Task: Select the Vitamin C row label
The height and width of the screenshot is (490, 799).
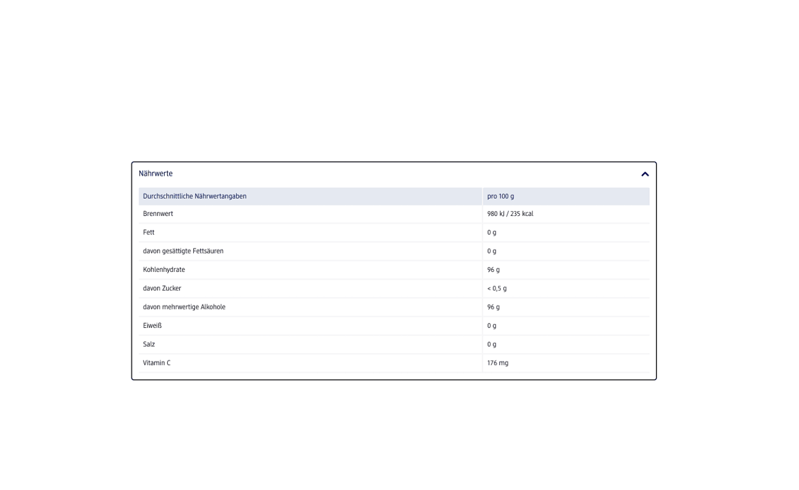Action: 157,363
